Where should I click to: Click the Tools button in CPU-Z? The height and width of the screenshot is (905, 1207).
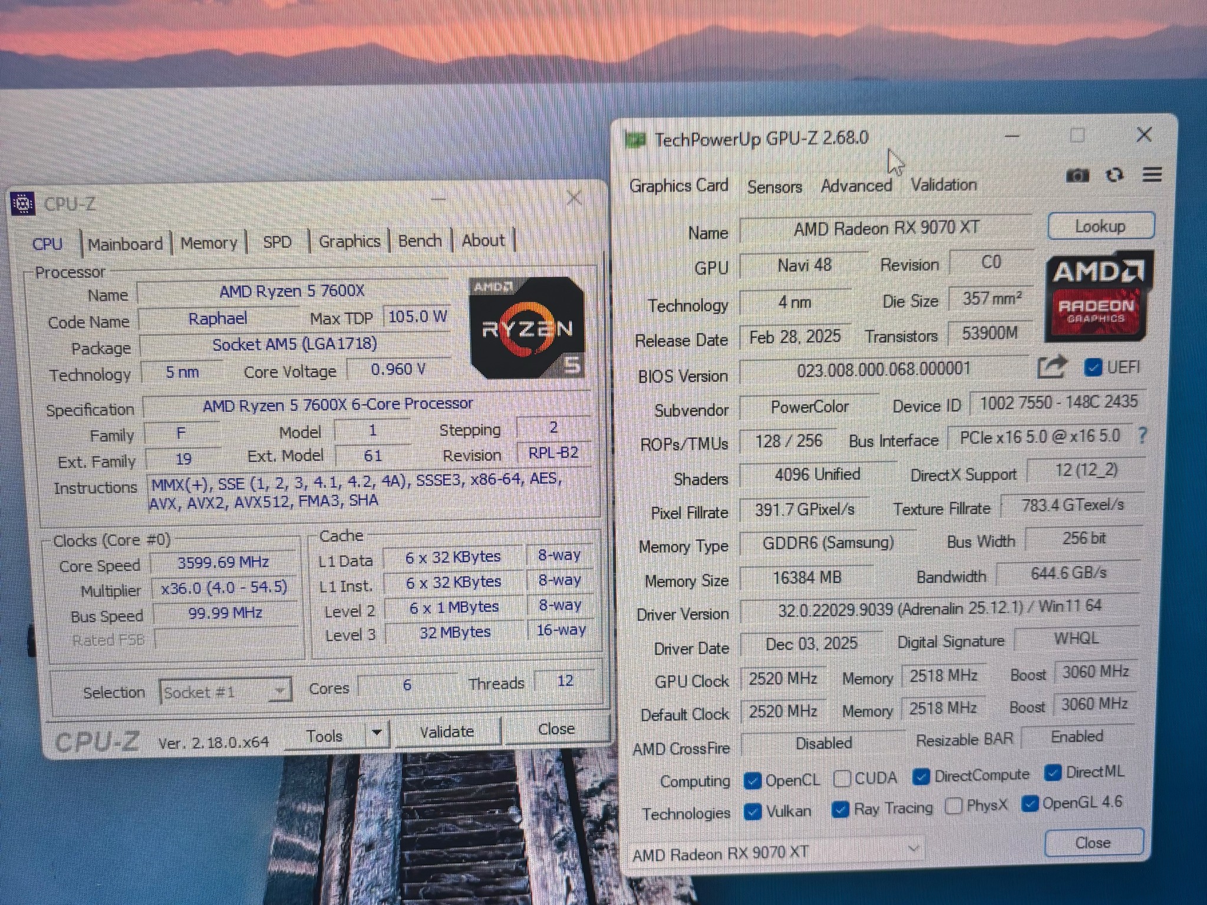(x=325, y=735)
